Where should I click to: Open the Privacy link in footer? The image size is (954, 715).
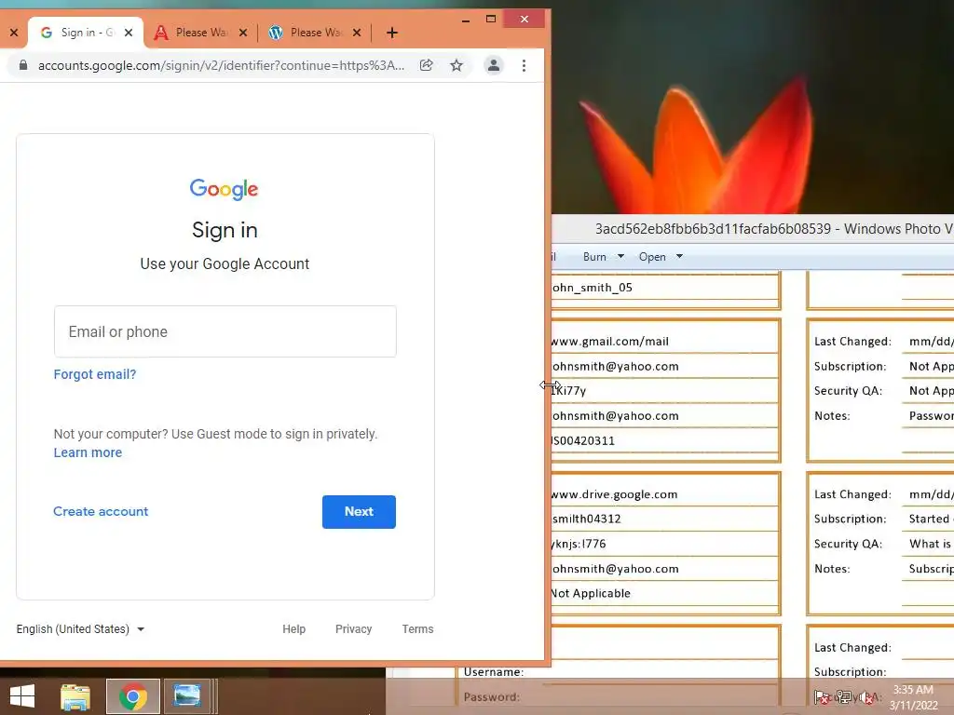pyautogui.click(x=353, y=629)
